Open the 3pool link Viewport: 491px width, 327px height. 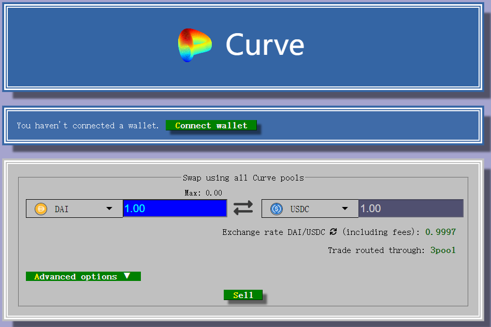(x=443, y=250)
